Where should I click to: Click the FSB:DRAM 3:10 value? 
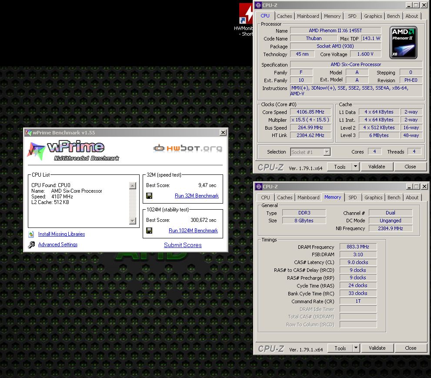358,254
